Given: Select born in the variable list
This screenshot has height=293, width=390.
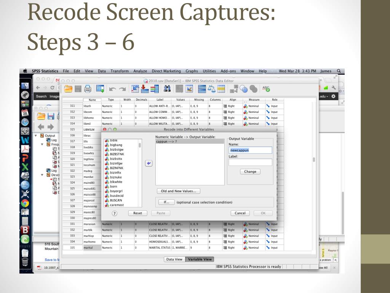Looking at the screenshot, I should pyautogui.click(x=113, y=187).
